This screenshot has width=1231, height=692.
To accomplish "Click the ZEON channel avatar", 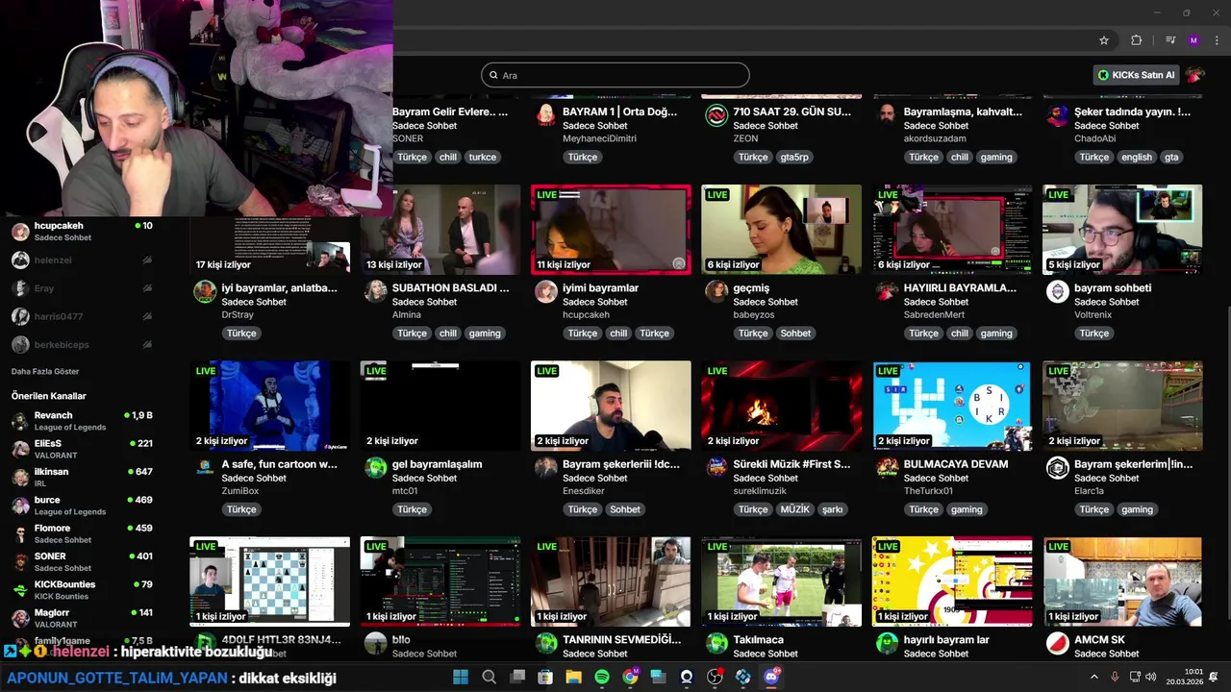I will [716, 116].
